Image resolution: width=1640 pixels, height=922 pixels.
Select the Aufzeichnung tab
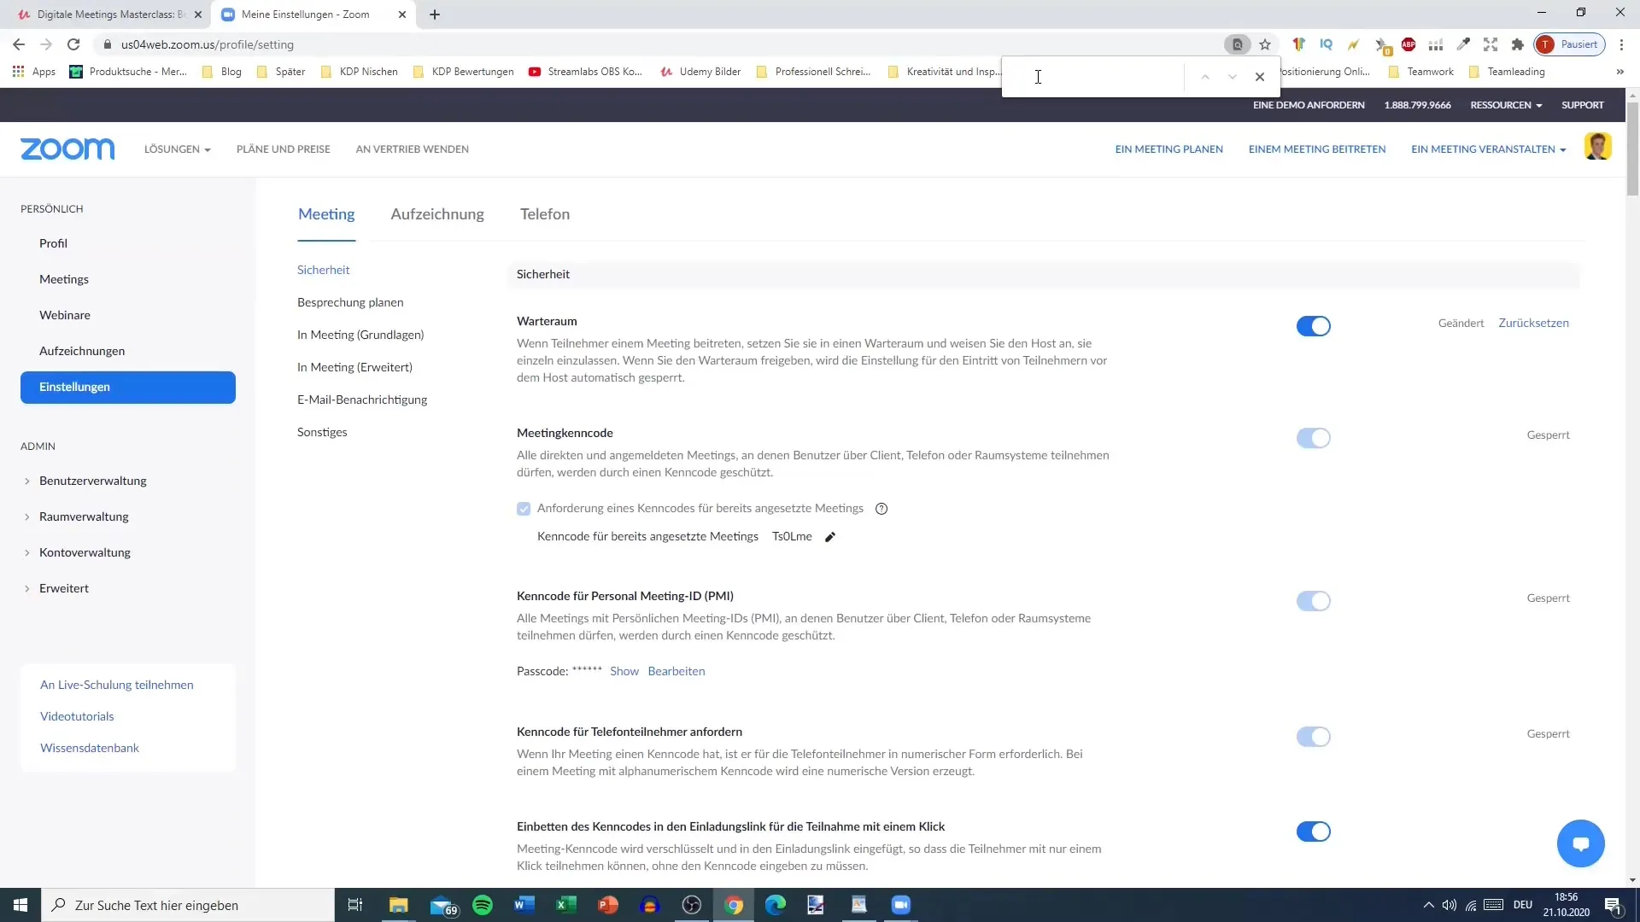(437, 214)
